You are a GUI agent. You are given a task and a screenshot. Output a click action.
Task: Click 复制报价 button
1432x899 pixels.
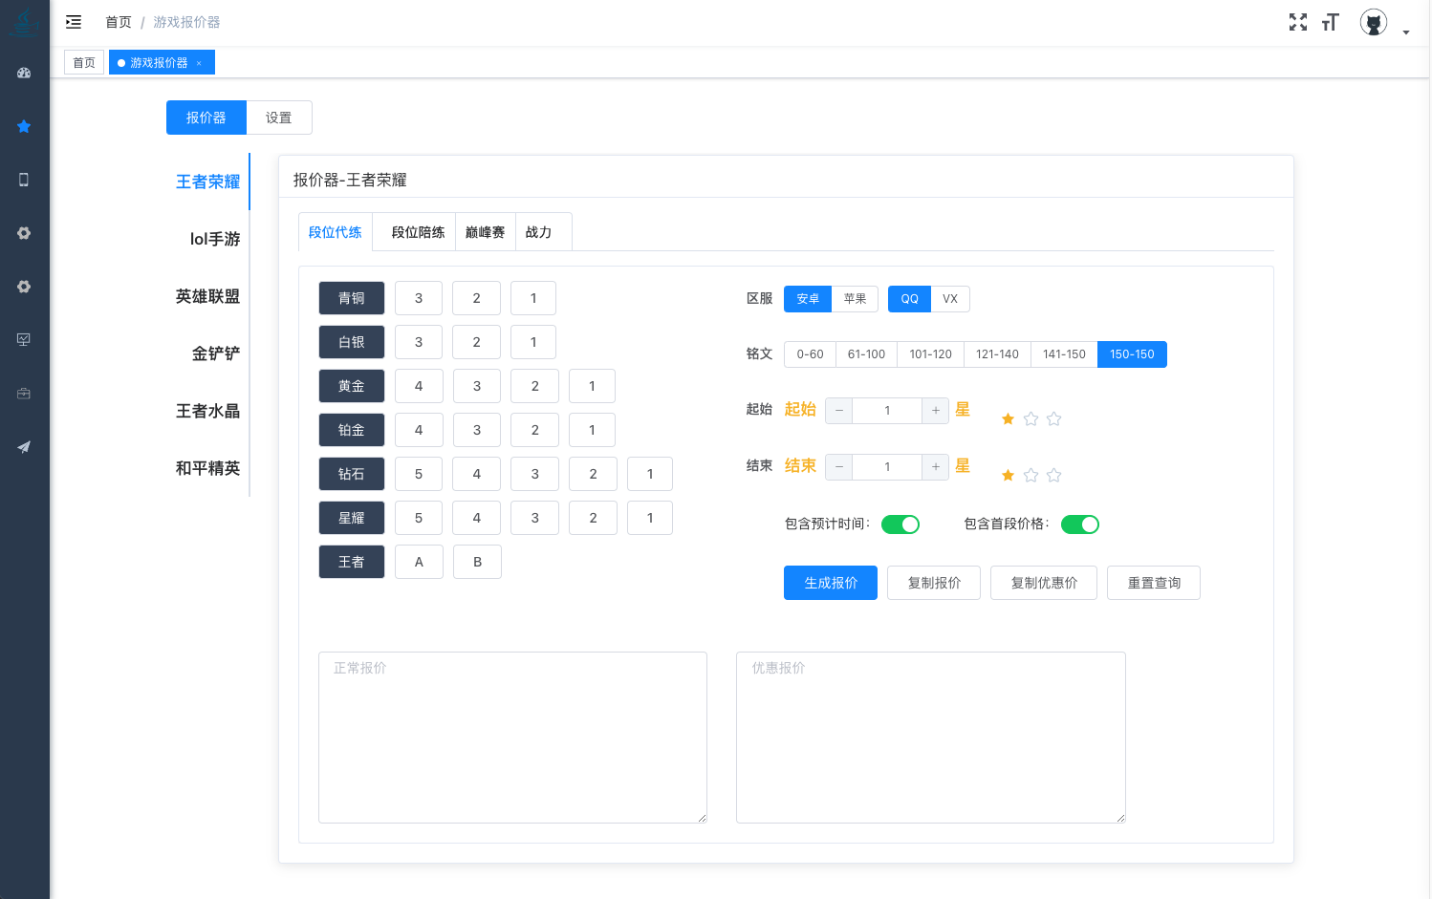(934, 583)
